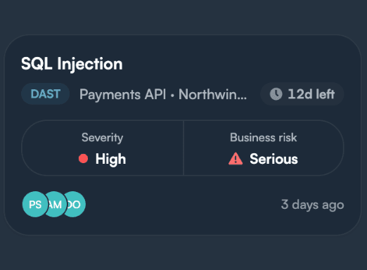Click the red warning triangle icon
The height and width of the screenshot is (270, 367).
236,159
